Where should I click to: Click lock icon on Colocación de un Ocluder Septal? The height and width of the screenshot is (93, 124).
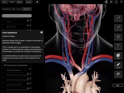28,74
